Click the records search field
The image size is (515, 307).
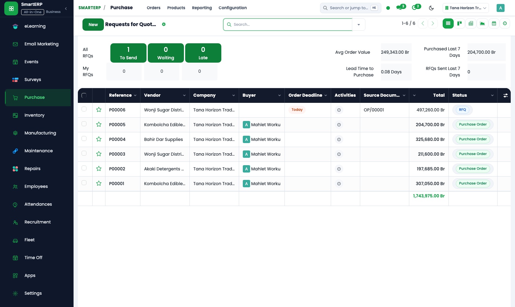[288, 25]
